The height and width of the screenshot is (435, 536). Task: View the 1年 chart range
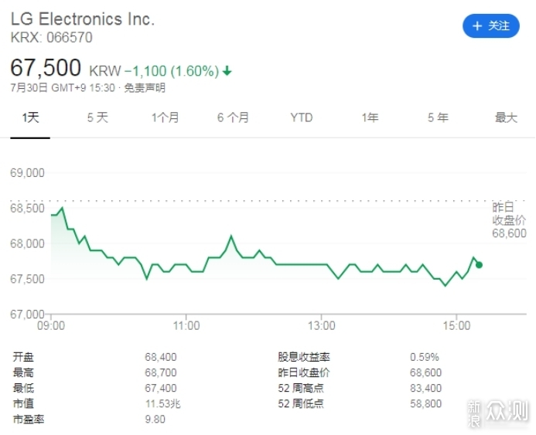(x=370, y=117)
